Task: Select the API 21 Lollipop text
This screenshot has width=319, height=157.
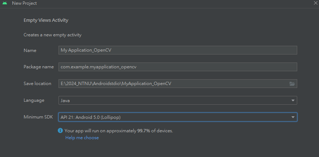Action: [x=90, y=117]
